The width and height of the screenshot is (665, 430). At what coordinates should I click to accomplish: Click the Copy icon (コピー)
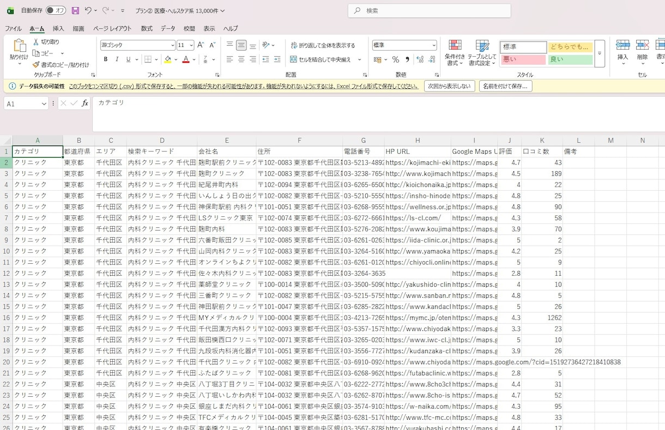click(x=36, y=53)
